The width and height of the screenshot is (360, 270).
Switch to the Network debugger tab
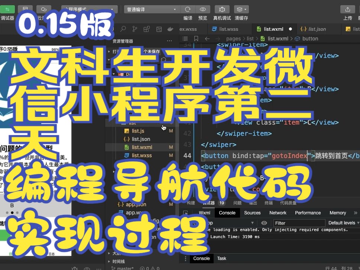[x=278, y=213]
